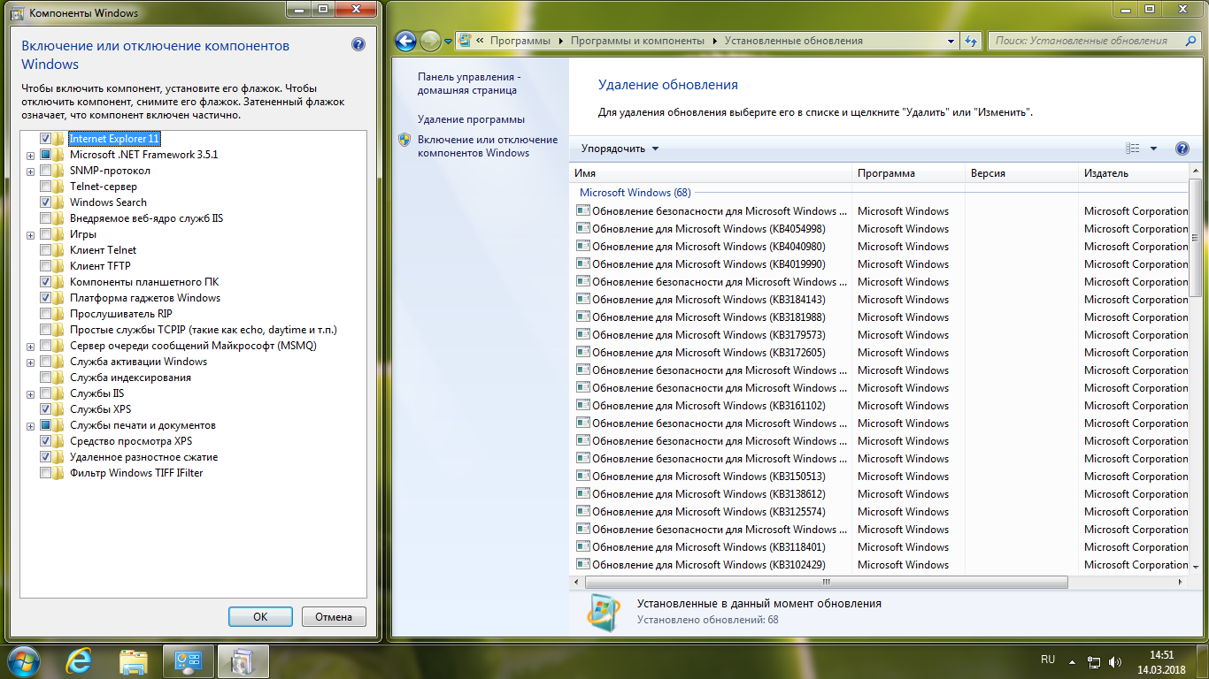Enable the Telnet-сервер checkbox
Image resolution: width=1209 pixels, height=679 pixels.
(x=45, y=187)
